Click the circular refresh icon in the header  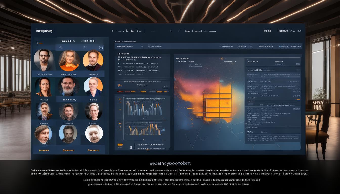(x=293, y=31)
